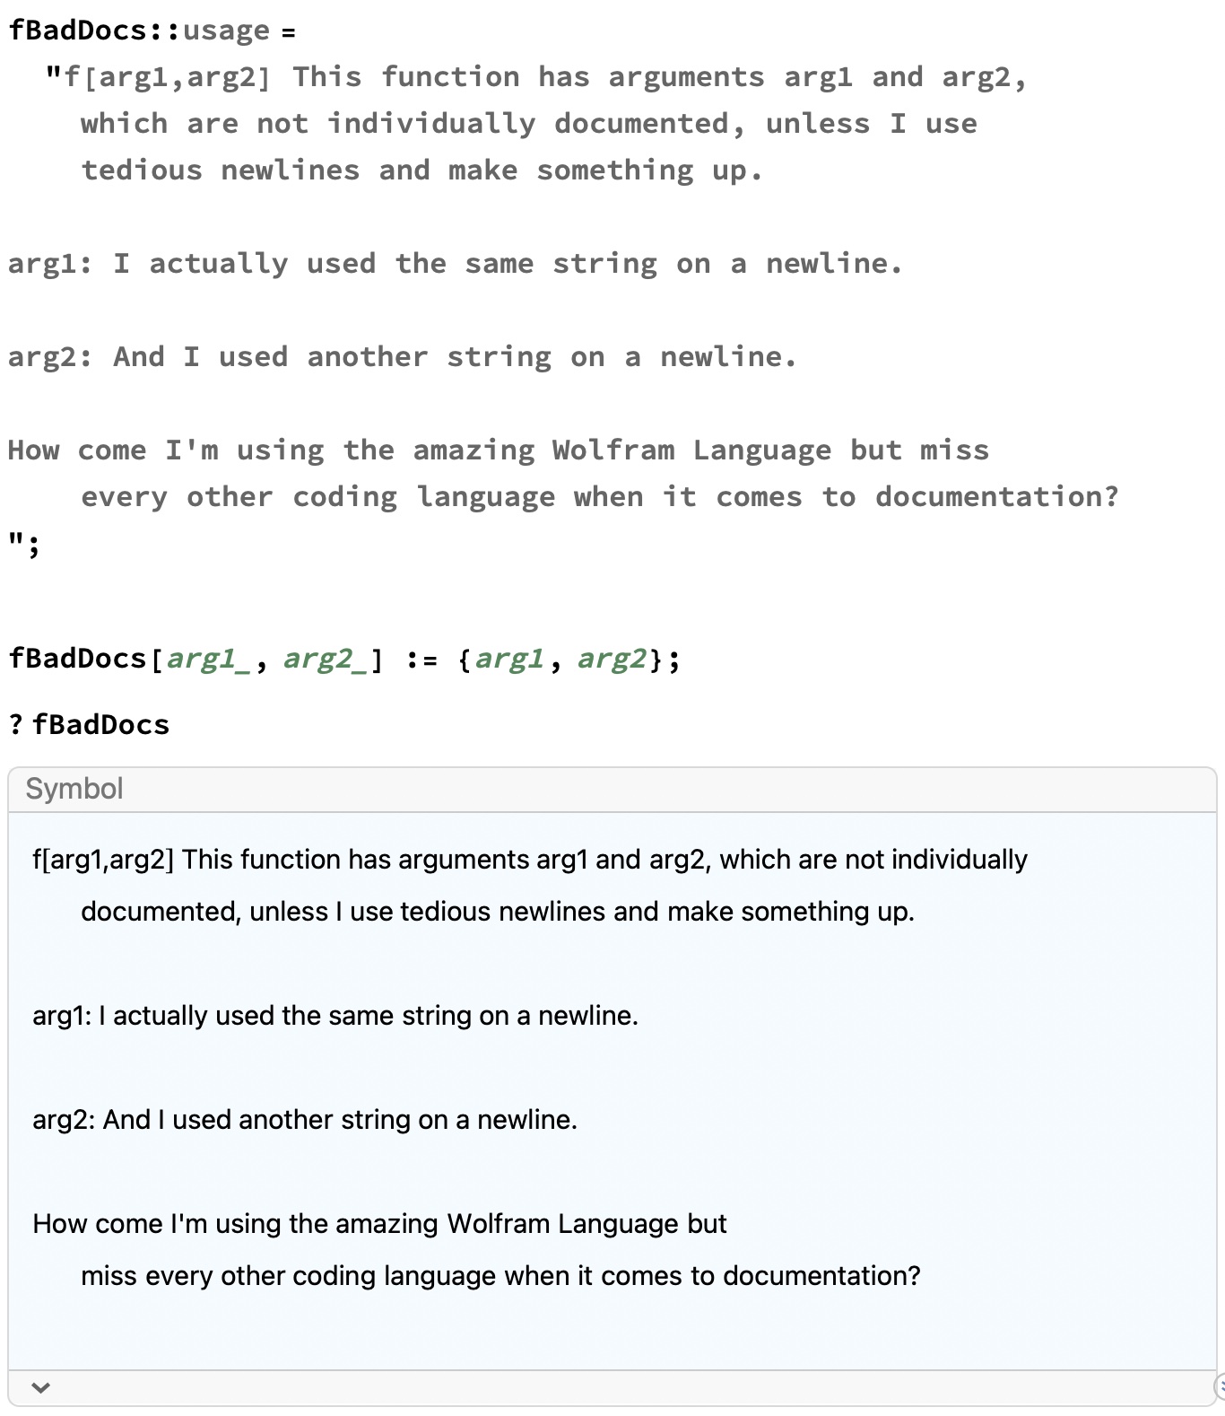1225x1416 pixels.
Task: Click the output line 'documented, unless I use tedious'
Action: (498, 912)
